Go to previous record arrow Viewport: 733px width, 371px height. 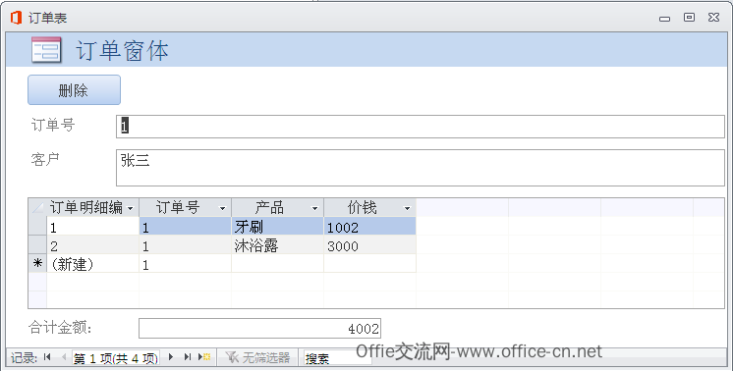point(64,357)
